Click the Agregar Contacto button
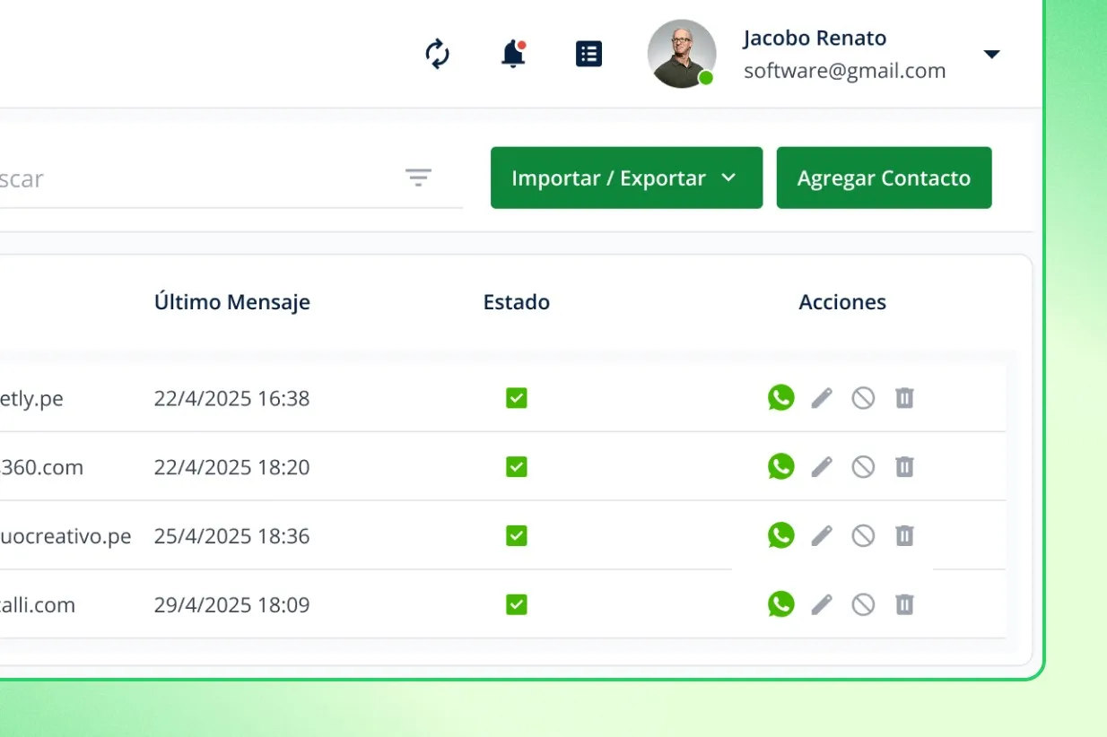This screenshot has width=1107, height=737. click(884, 178)
